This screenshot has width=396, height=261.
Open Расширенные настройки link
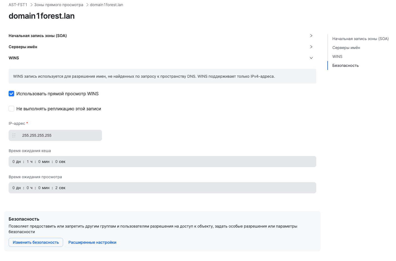pos(92,242)
